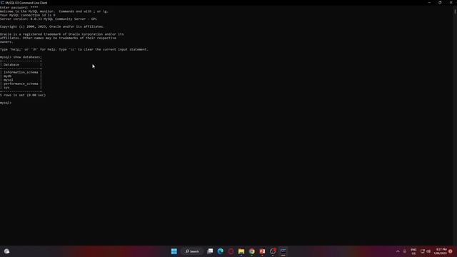Viewport: 457px width, 257px height.
Task: Open PowerPoint from the taskbar
Action: tap(262, 251)
